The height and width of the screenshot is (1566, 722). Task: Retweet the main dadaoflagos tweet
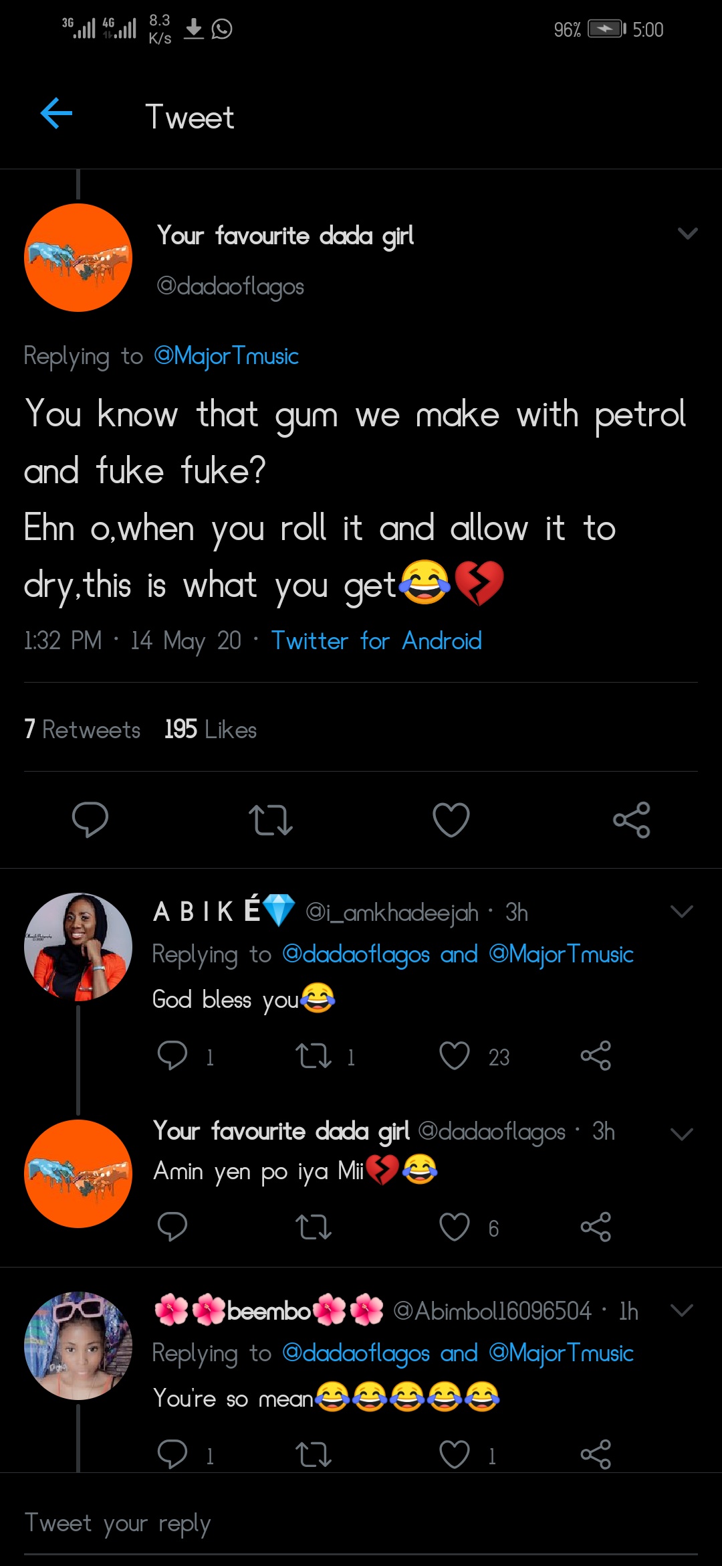click(271, 820)
